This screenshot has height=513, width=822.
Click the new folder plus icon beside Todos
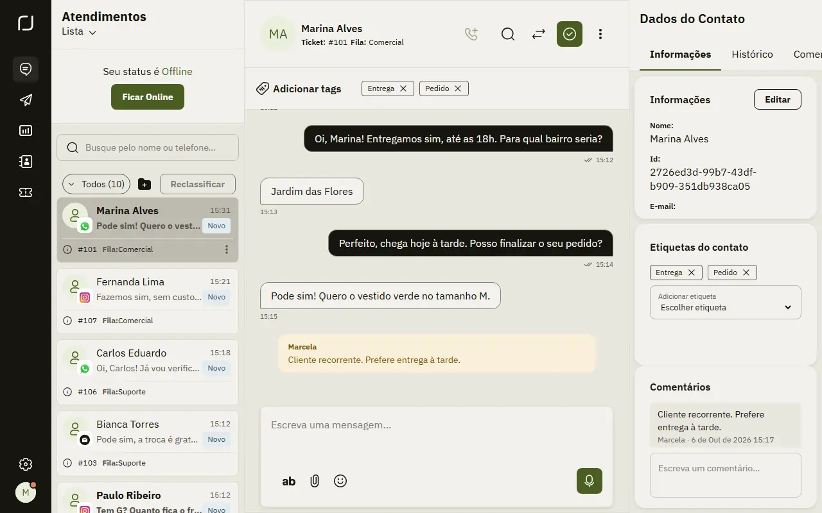pos(144,184)
